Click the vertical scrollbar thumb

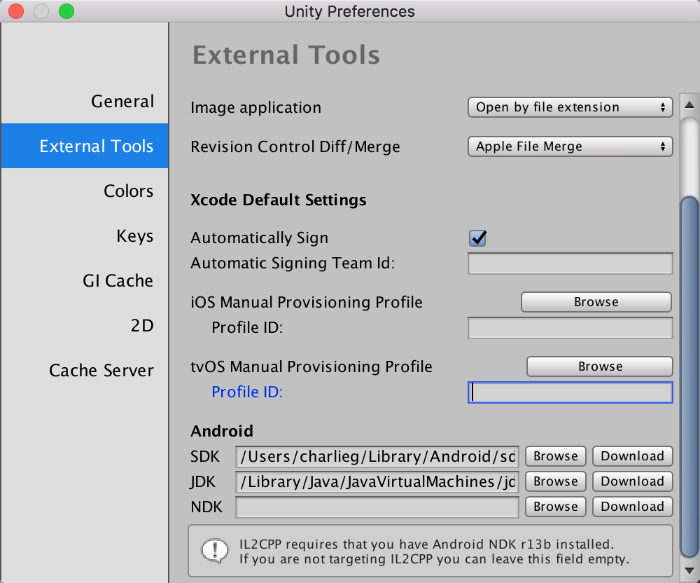coord(689,378)
